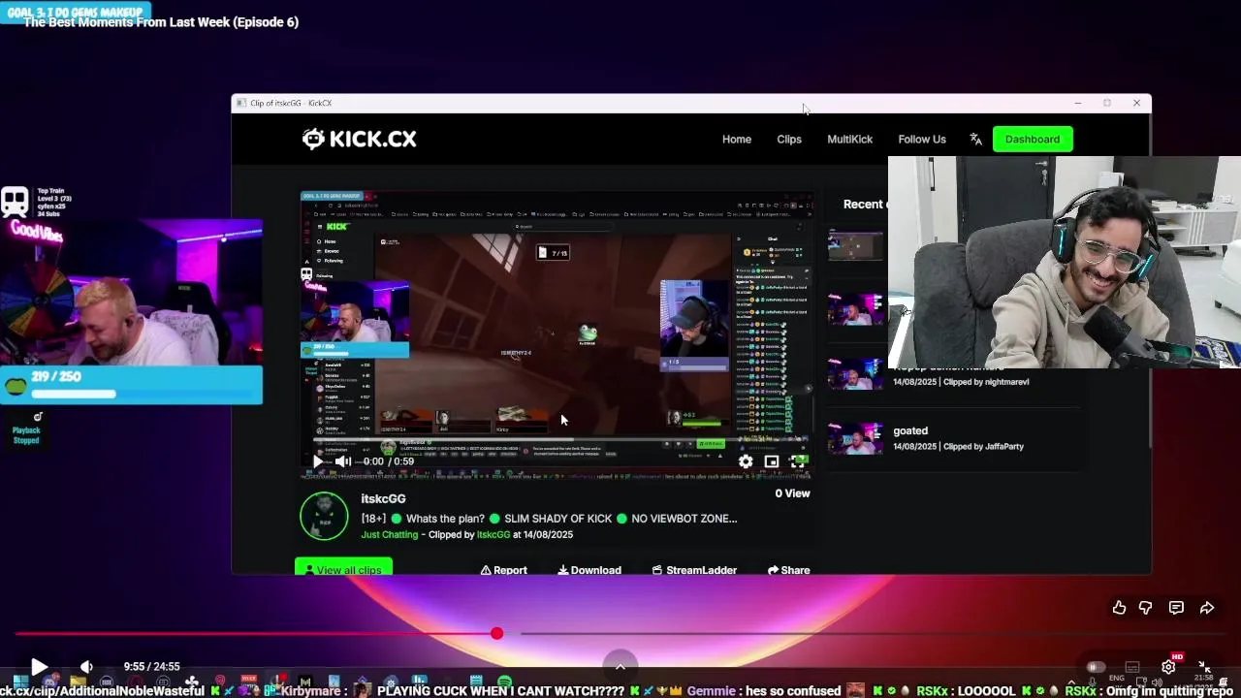Play the Kick clip video
The image size is (1241, 698).
click(317, 461)
